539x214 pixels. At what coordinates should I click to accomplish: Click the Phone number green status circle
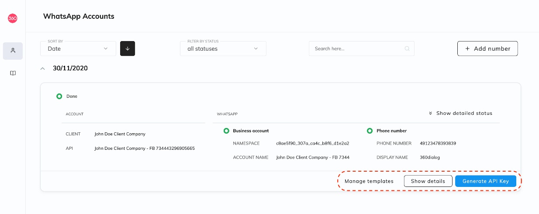370,131
